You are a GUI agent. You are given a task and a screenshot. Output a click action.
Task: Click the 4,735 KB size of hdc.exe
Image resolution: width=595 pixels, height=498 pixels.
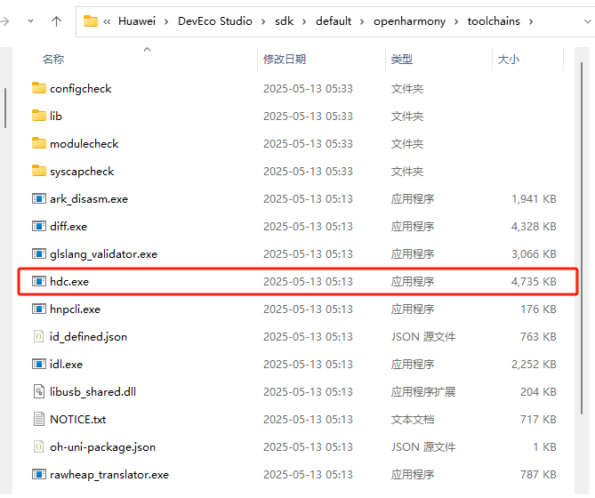(x=534, y=281)
